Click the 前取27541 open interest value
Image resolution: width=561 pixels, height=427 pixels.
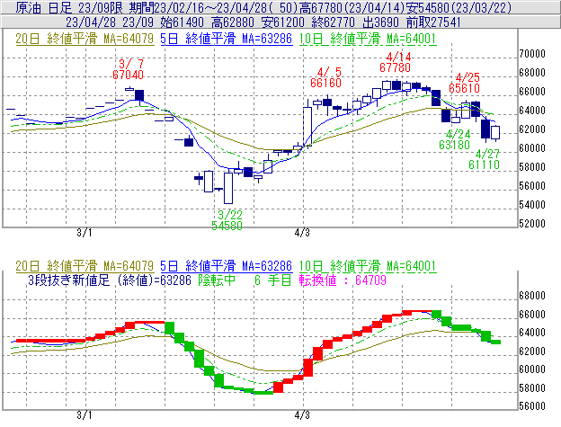[x=433, y=22]
